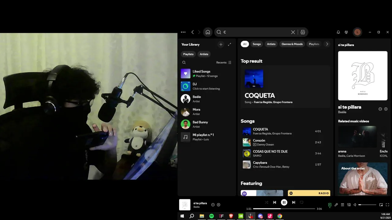
Task: Open the miniplayer
Action: pyautogui.click(x=381, y=205)
